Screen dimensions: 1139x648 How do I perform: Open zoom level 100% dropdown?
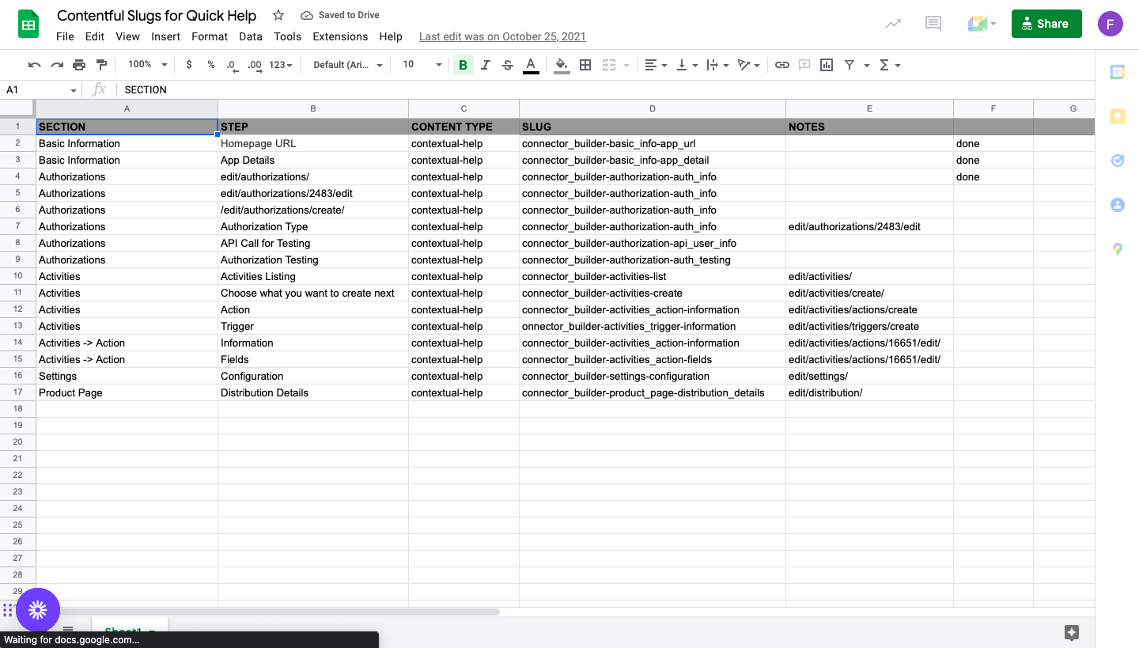coord(148,65)
